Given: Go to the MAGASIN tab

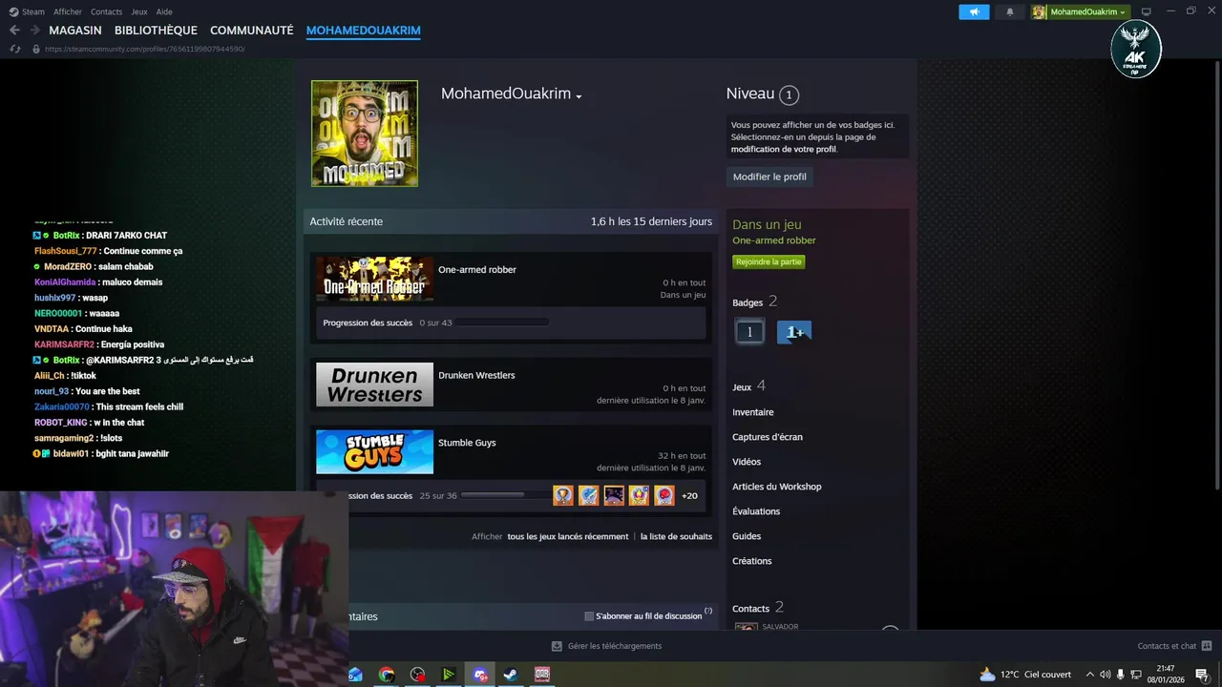Looking at the screenshot, I should click(75, 31).
